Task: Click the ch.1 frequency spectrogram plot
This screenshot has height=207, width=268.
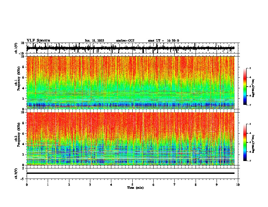Action: pyautogui.click(x=131, y=83)
